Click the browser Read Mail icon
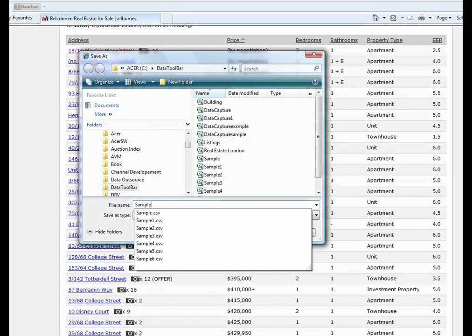 click(x=410, y=18)
